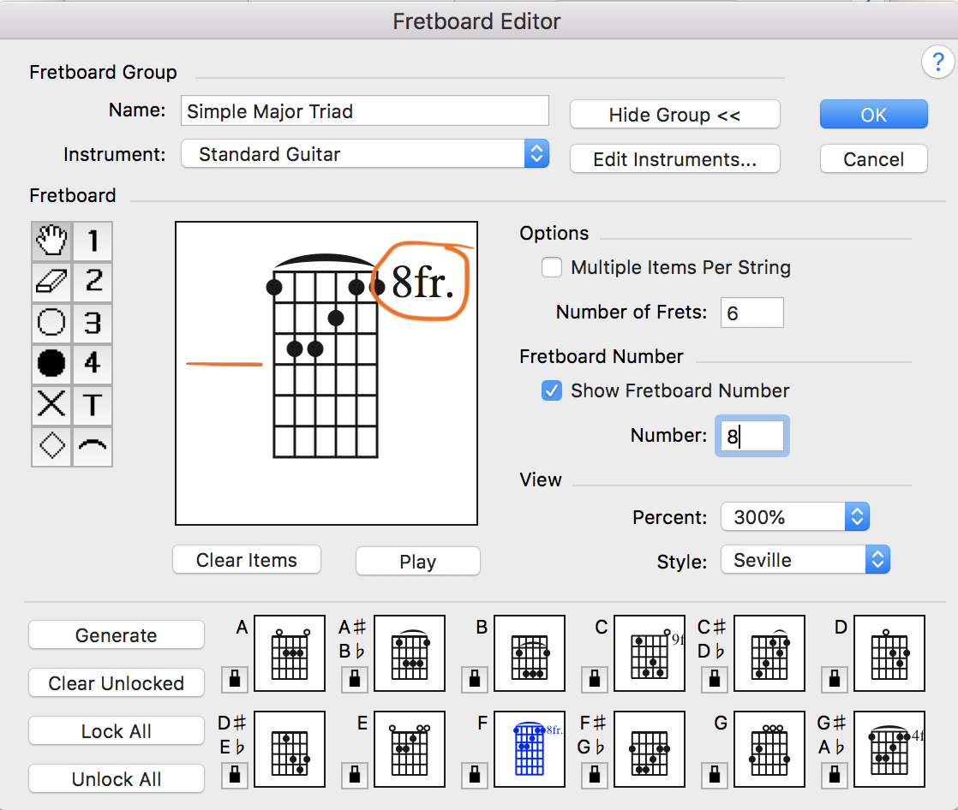
Task: Choose the thumb T fingering tool
Action: (93, 405)
